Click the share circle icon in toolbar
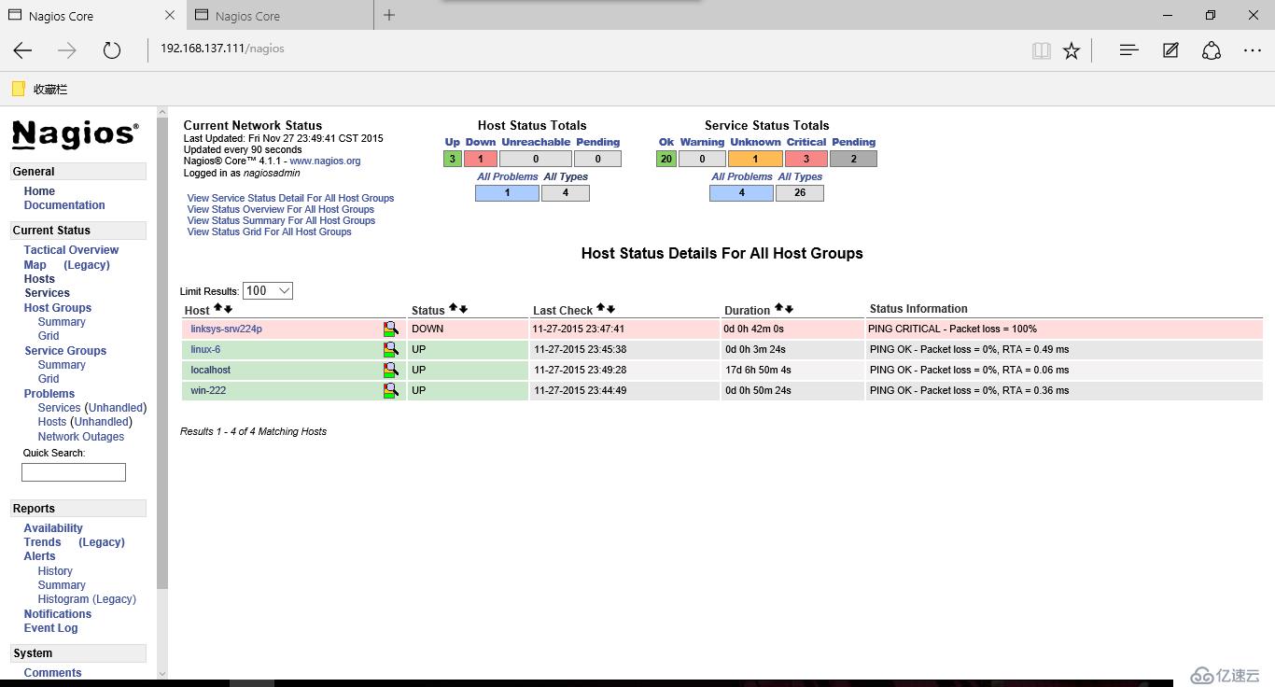The height and width of the screenshot is (687, 1275). coord(1212,50)
